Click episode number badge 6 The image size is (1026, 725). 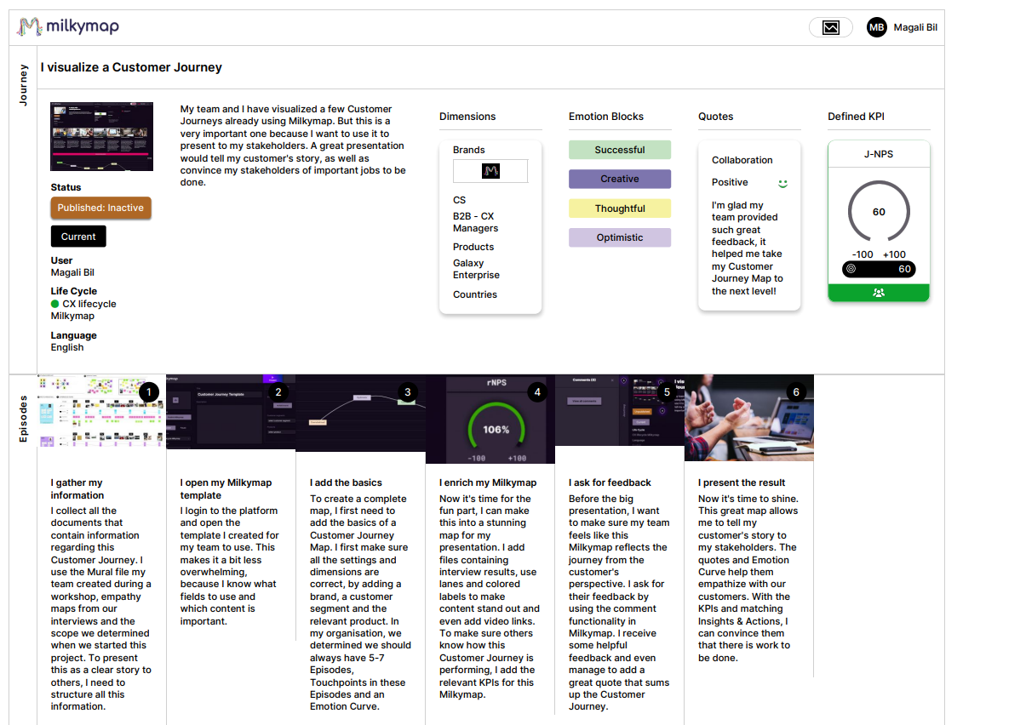[x=796, y=392]
